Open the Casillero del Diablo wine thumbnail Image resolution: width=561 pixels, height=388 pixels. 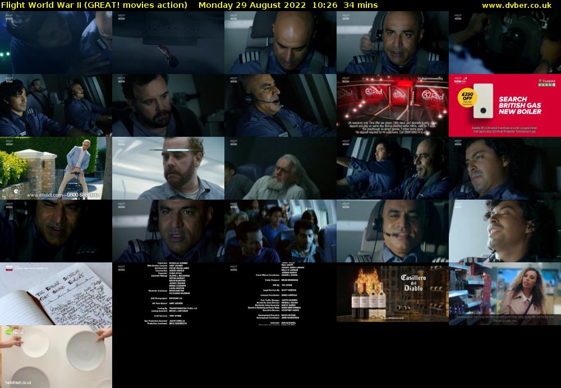tap(393, 294)
